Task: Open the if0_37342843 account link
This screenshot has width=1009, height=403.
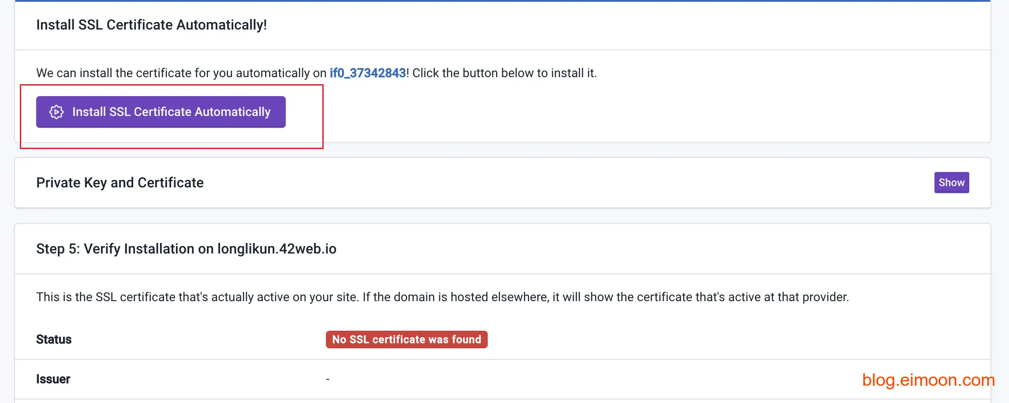Action: [367, 73]
